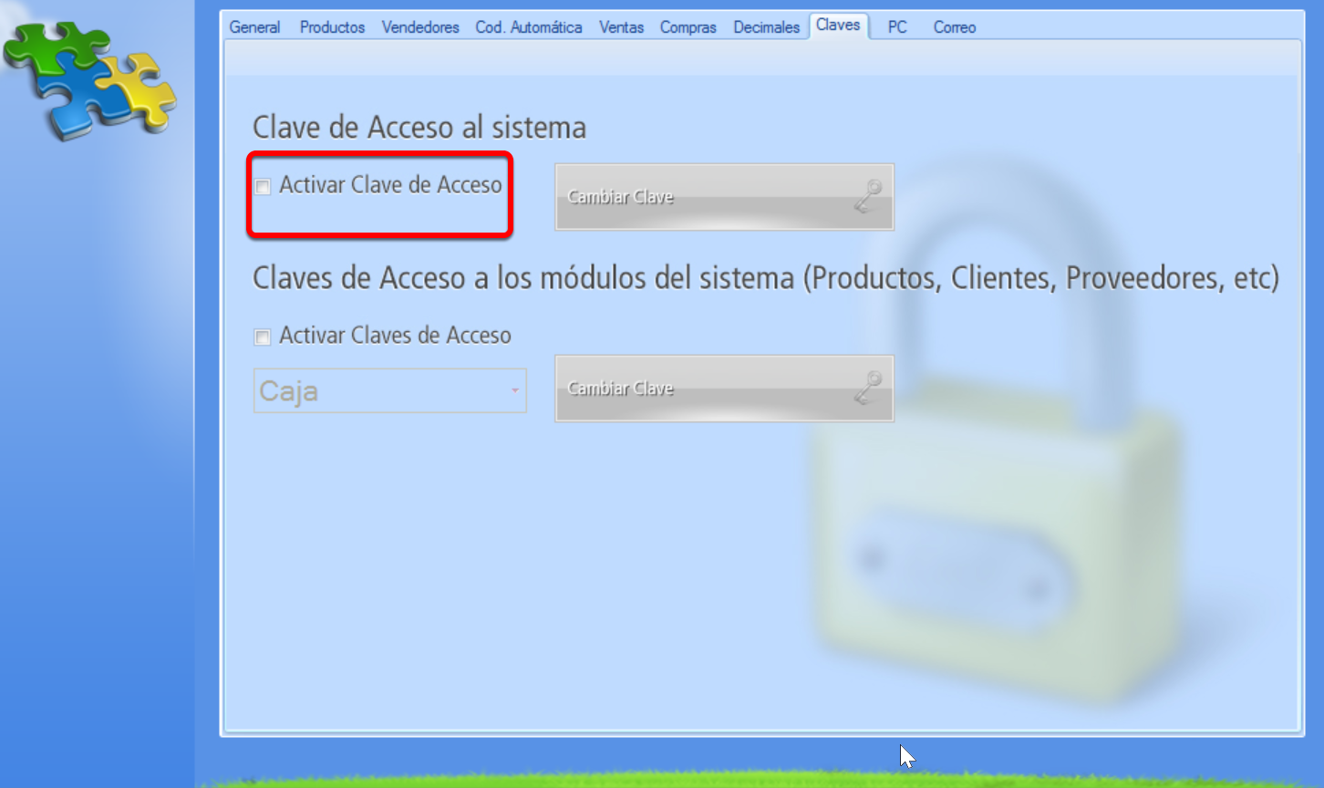Switch to the General tab

[254, 26]
